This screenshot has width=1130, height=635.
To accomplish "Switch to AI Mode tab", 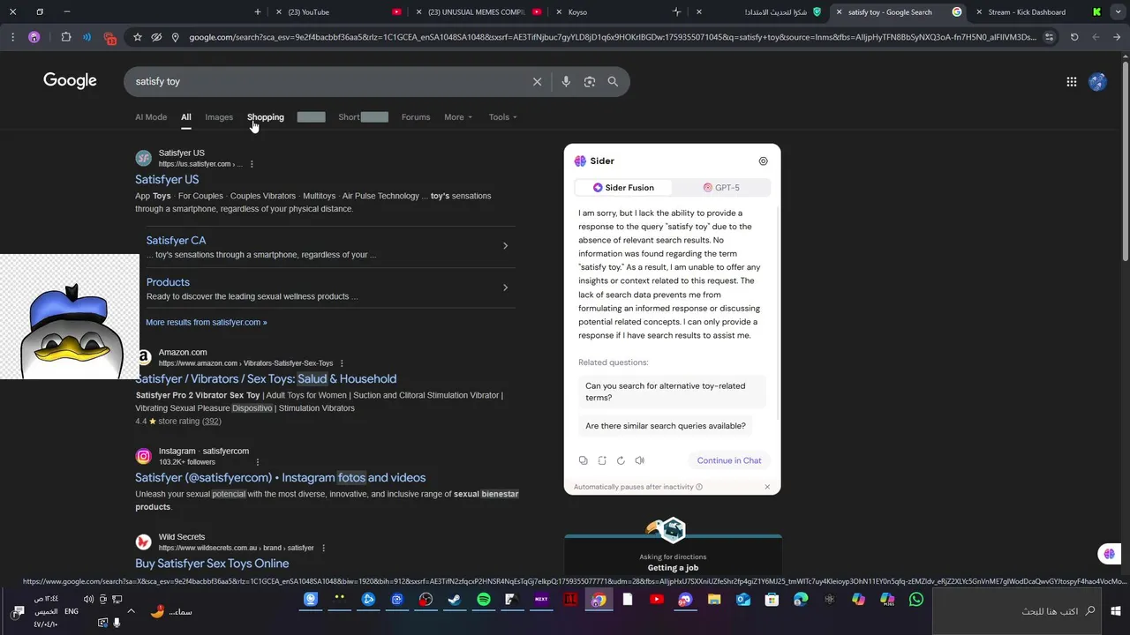I will point(151,117).
